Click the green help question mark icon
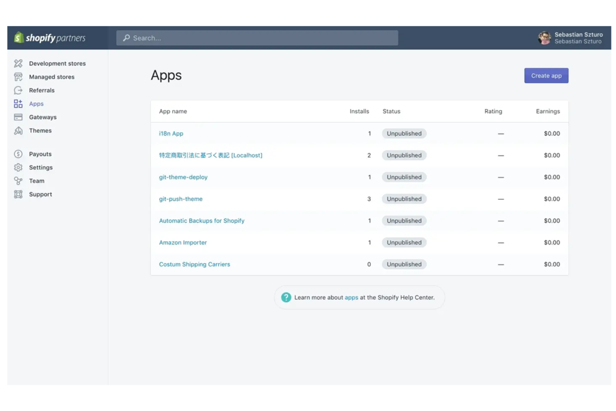Screen dimensions: 616x411 (286, 297)
